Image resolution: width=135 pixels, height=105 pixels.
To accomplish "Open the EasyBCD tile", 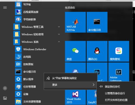I will (x=92, y=97).
